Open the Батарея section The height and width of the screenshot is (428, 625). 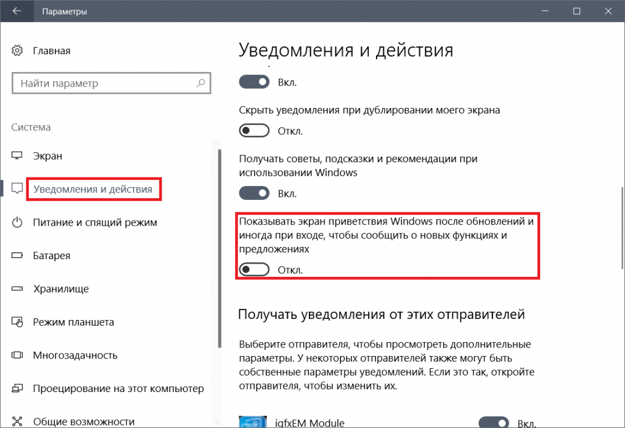coord(51,255)
